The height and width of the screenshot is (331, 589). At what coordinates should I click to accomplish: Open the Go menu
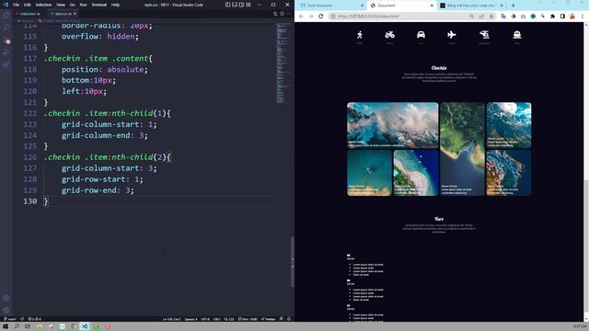pos(73,5)
